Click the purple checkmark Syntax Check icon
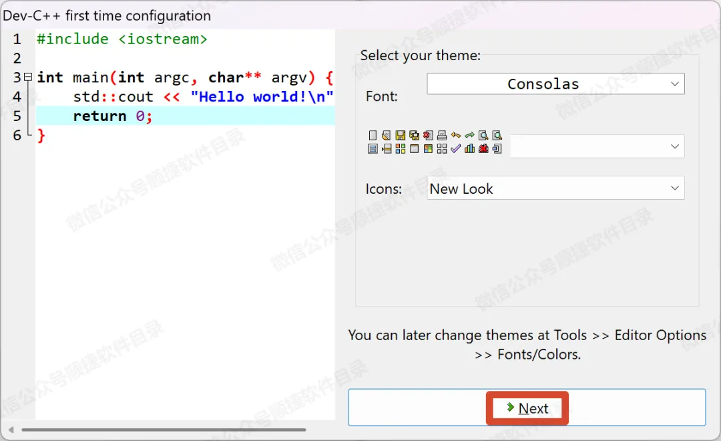The width and height of the screenshot is (721, 441). pyautogui.click(x=456, y=149)
